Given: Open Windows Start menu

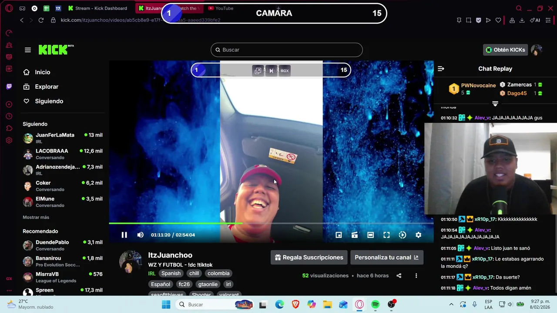Looking at the screenshot, I should [166, 304].
